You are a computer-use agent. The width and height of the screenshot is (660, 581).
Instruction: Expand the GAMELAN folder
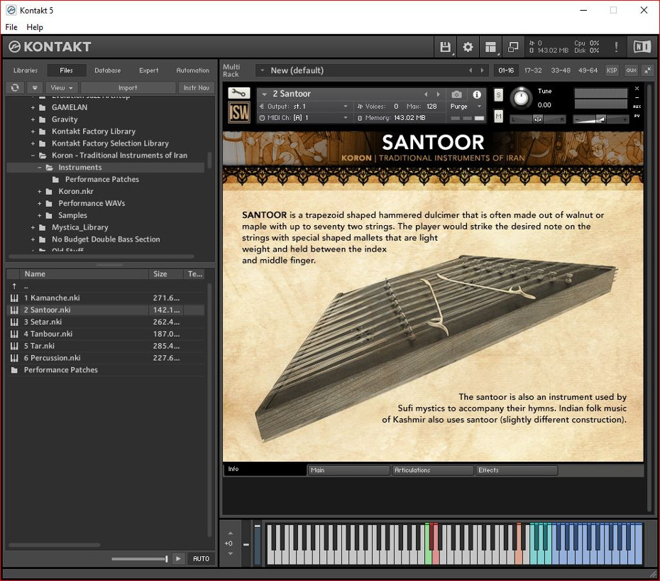pyautogui.click(x=33, y=107)
